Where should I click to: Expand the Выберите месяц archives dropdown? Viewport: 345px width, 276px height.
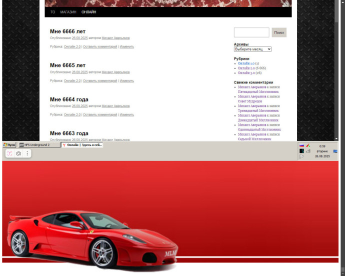point(252,49)
